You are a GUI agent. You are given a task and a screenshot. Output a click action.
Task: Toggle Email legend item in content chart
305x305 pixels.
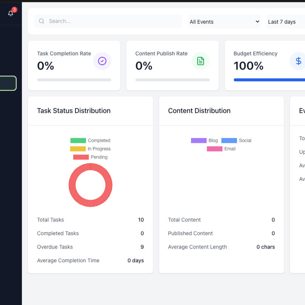tap(221, 149)
